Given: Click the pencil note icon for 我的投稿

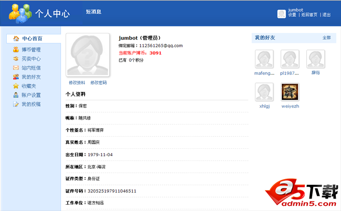Looking at the screenshot, I should 16,104.
